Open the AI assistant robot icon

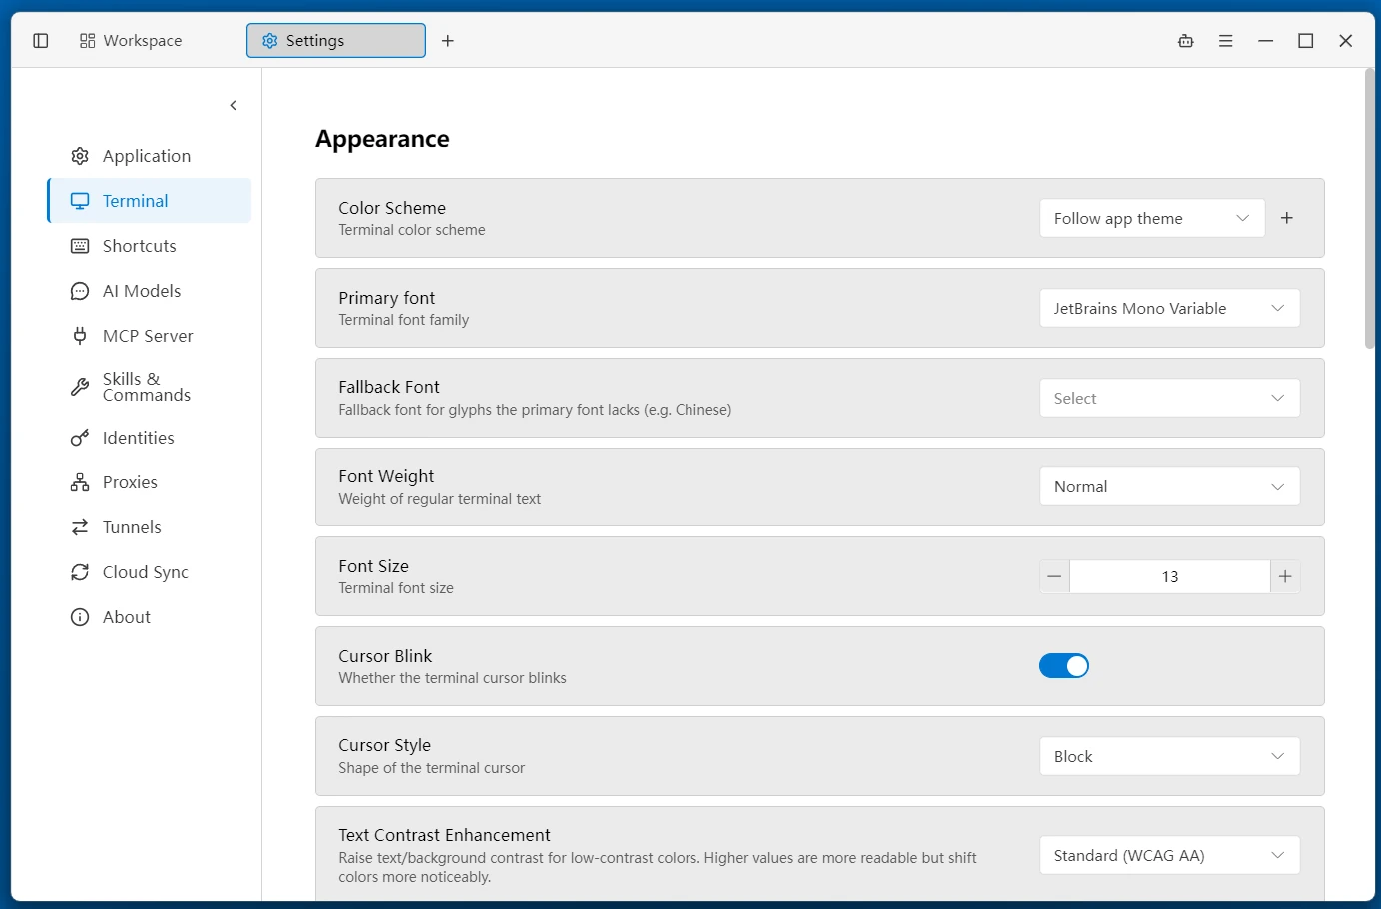coord(1186,41)
